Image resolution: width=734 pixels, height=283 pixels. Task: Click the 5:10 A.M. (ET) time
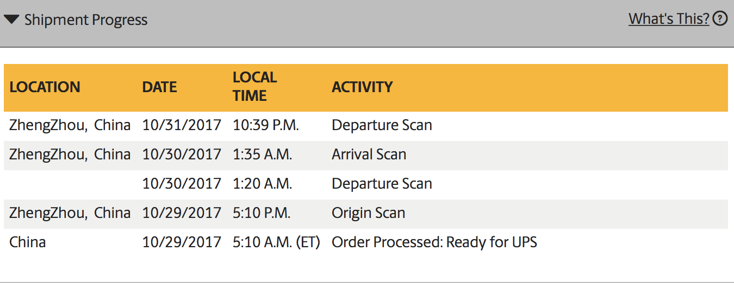[276, 242]
